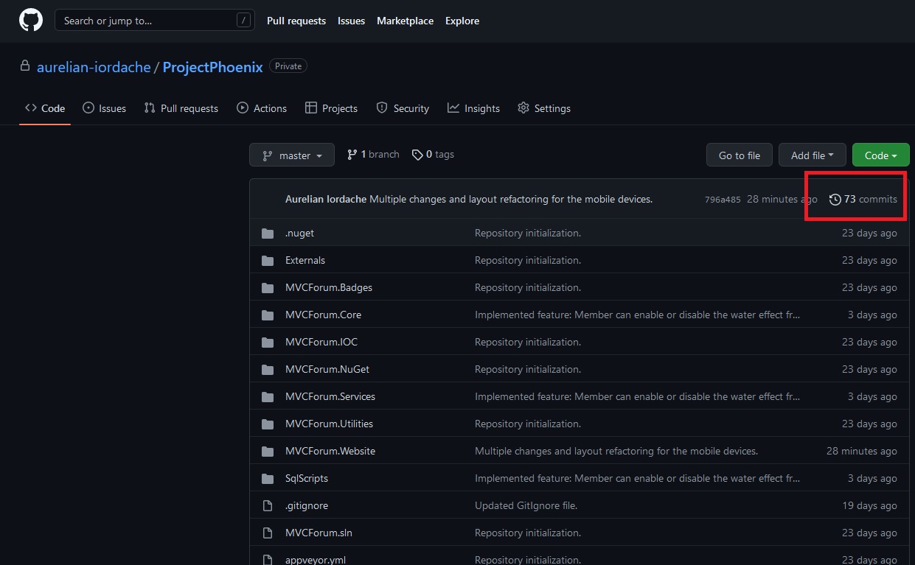View the Insights tab
Image resolution: width=915 pixels, height=565 pixels.
(473, 108)
